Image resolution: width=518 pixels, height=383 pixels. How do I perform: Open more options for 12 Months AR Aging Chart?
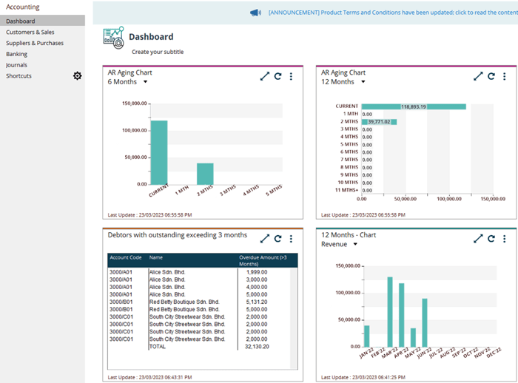pyautogui.click(x=504, y=76)
